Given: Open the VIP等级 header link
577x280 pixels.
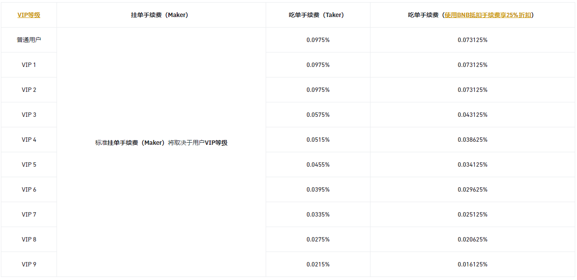Looking at the screenshot, I should pyautogui.click(x=29, y=15).
